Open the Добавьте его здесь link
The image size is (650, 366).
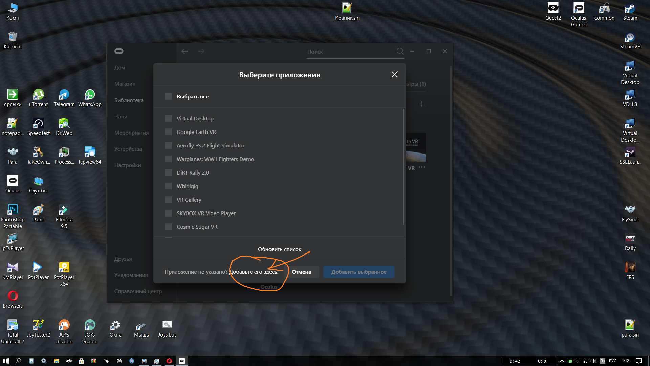pyautogui.click(x=254, y=272)
